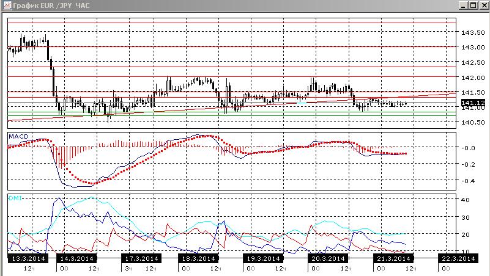Maximize the EUR/JPY chart window
This screenshot has width=490, height=276.
pyautogui.click(x=473, y=5)
